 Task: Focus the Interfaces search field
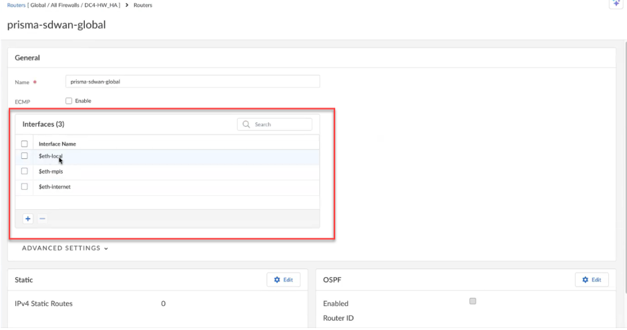tap(280, 124)
